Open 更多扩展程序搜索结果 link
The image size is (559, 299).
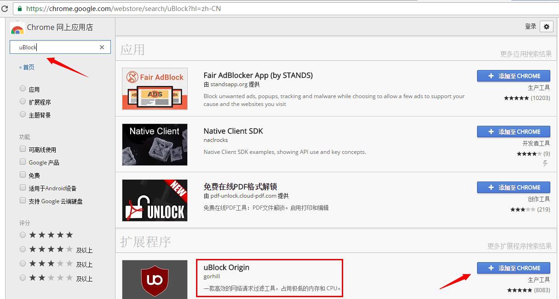[519, 246]
